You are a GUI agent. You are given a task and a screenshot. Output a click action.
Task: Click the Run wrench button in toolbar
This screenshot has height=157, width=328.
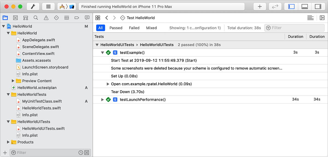33,7
